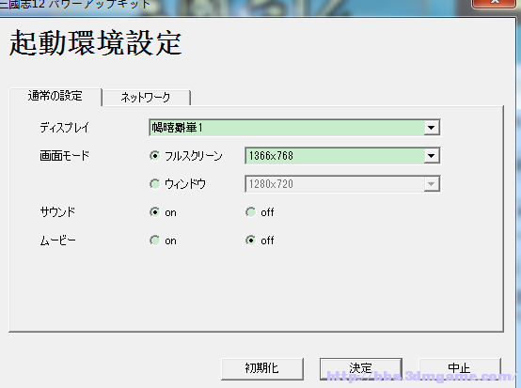Viewport: 521px width, 388px height.
Task: Switch to the 通常の設定 tab
Action: 55,96
